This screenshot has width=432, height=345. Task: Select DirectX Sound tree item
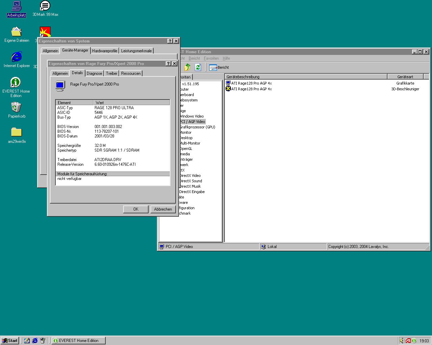coord(190,181)
